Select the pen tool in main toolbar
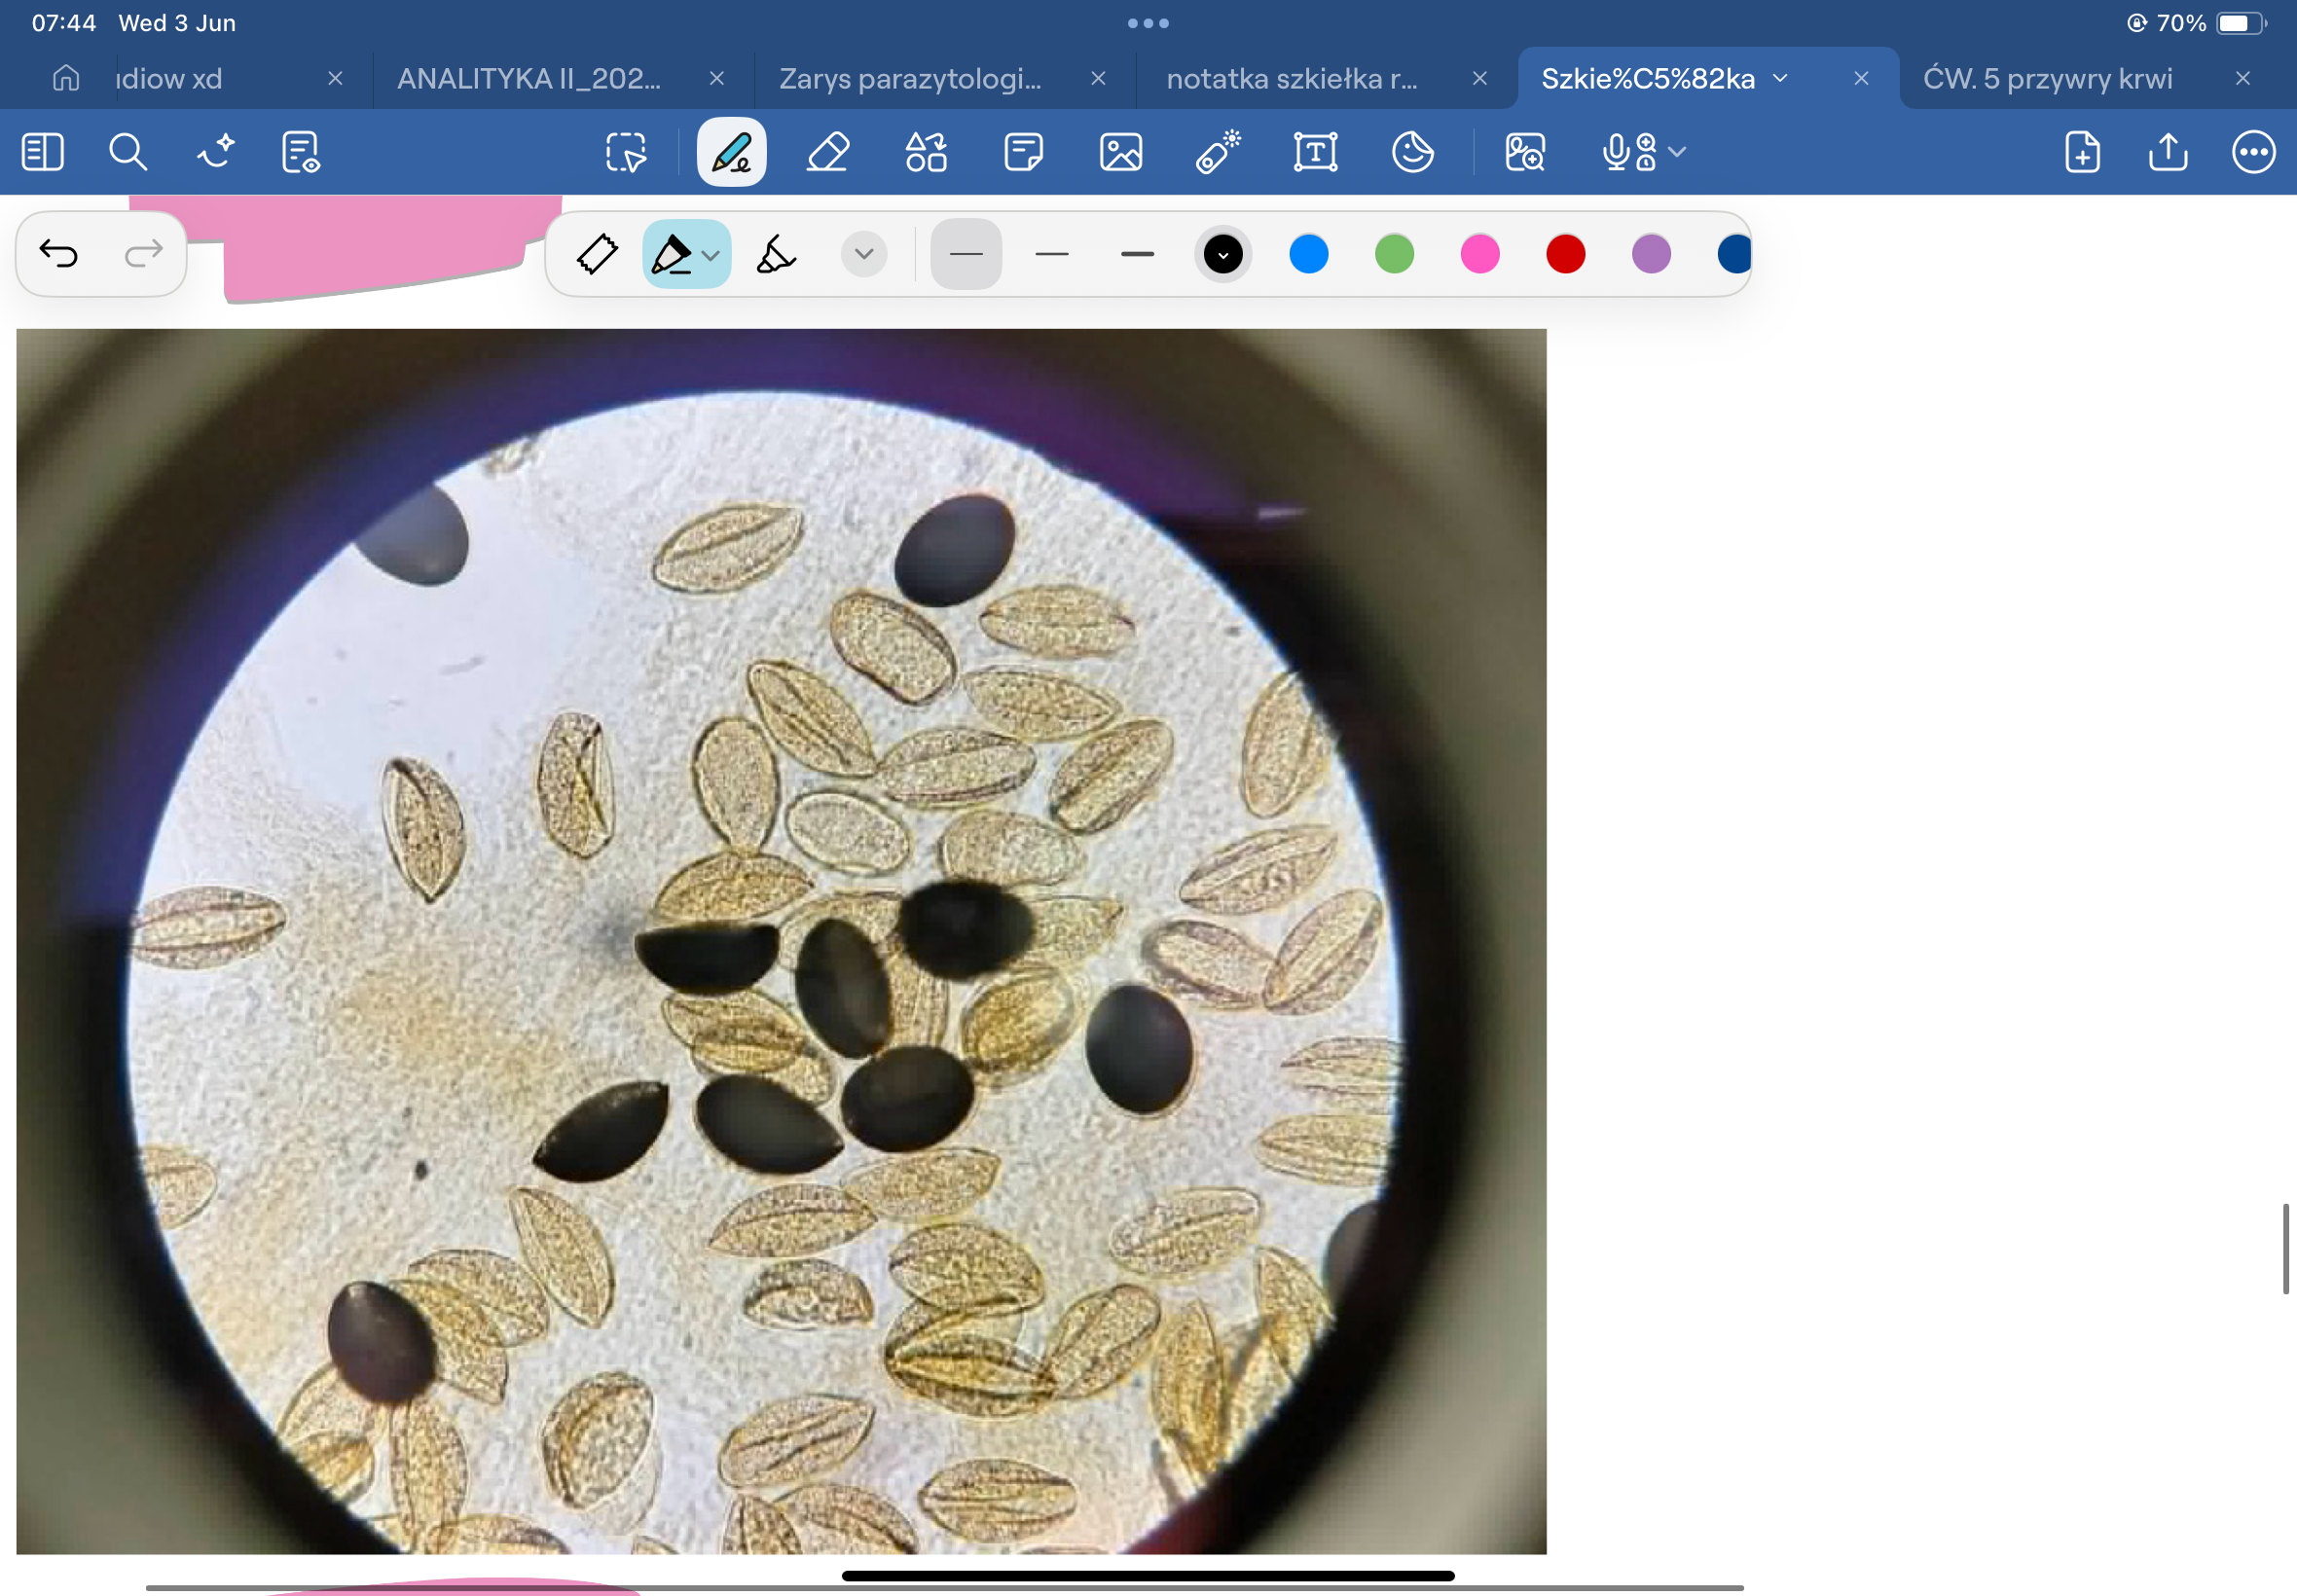 [x=731, y=152]
